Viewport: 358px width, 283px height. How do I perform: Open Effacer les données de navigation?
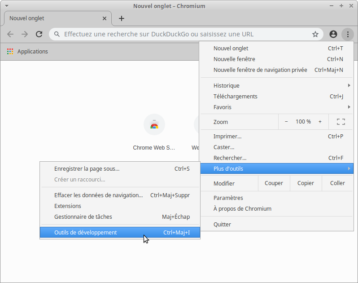click(98, 195)
